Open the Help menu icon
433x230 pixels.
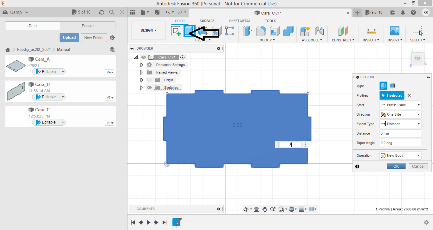(x=413, y=12)
